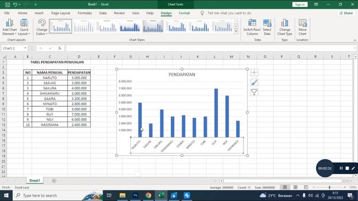Click the recorder pencil annotate icon

[353, 168]
